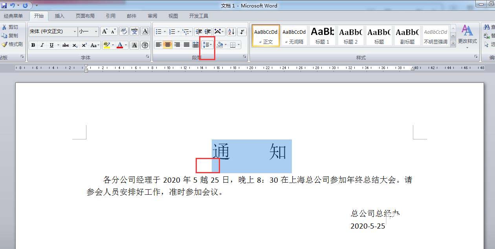Toggle underline formatting

(51, 45)
